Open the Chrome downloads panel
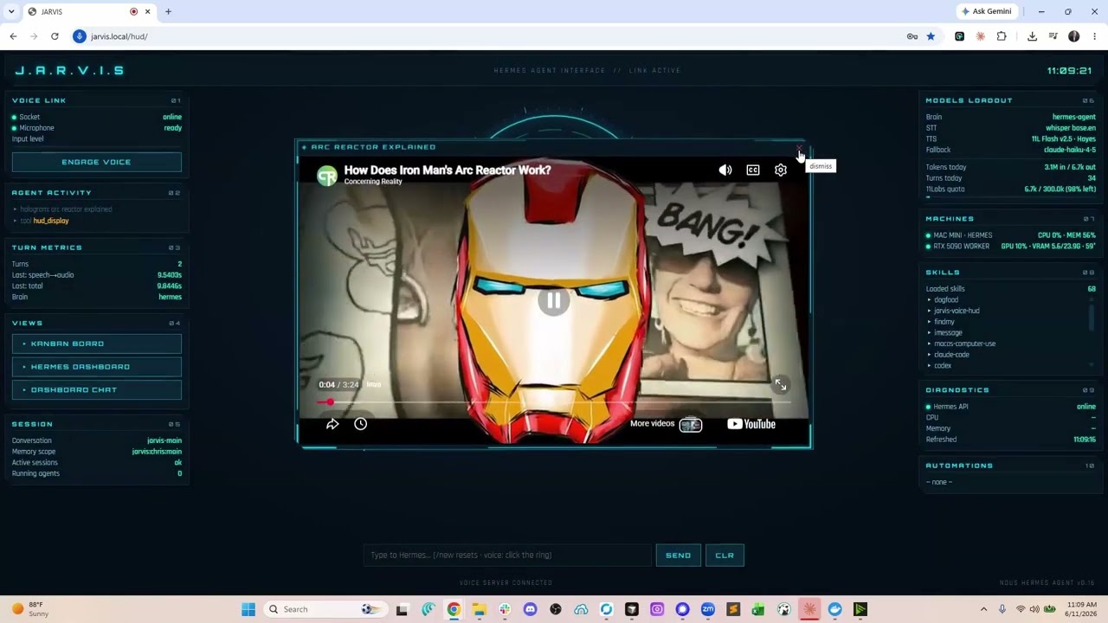The width and height of the screenshot is (1108, 623). pyautogui.click(x=1032, y=36)
